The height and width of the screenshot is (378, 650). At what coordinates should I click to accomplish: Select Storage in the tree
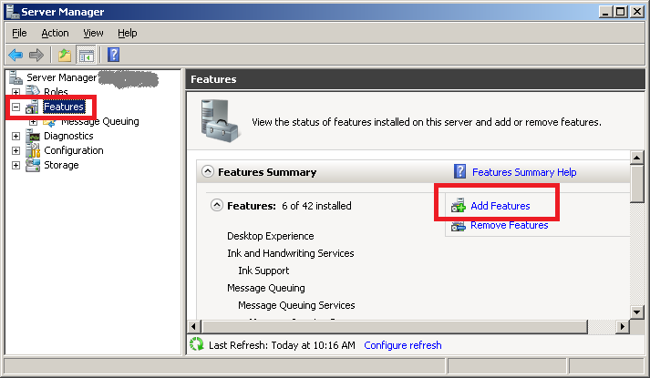click(61, 165)
